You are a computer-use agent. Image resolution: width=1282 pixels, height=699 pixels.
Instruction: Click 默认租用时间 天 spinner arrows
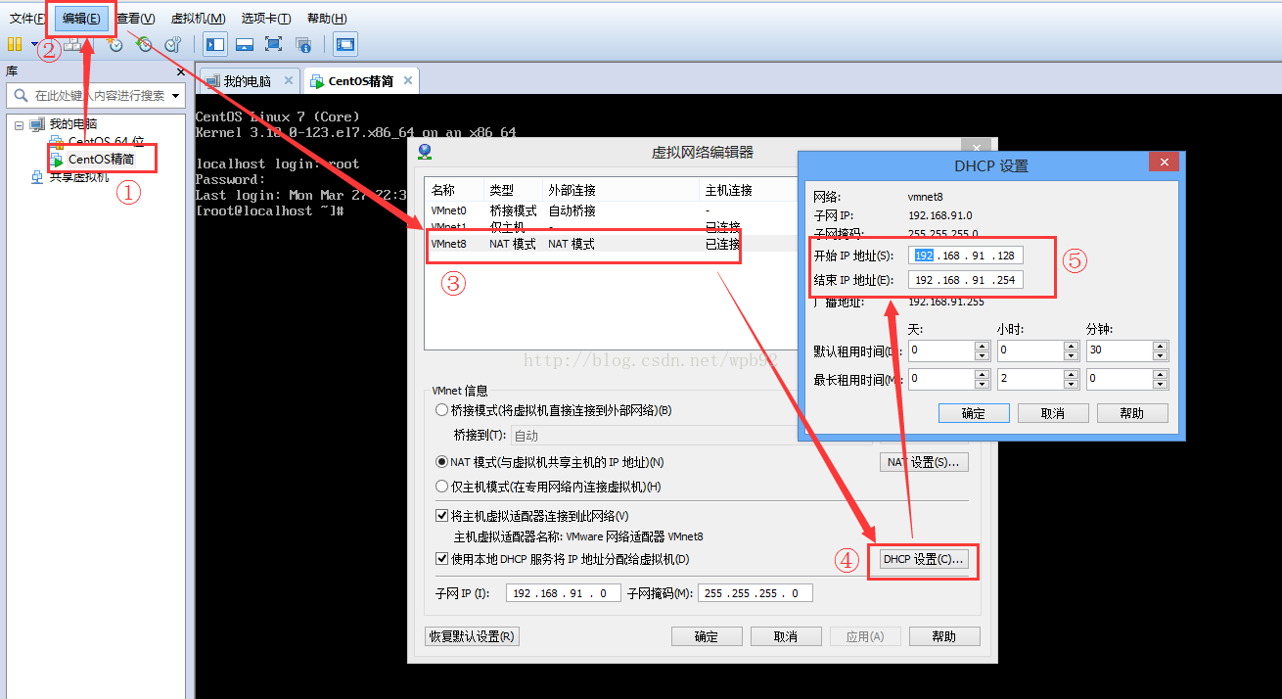click(x=983, y=350)
